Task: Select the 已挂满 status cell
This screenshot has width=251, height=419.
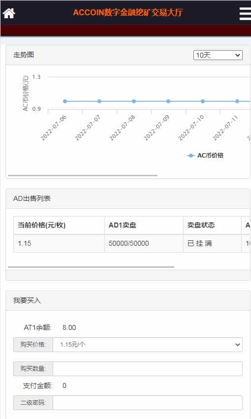Action: tap(212, 243)
